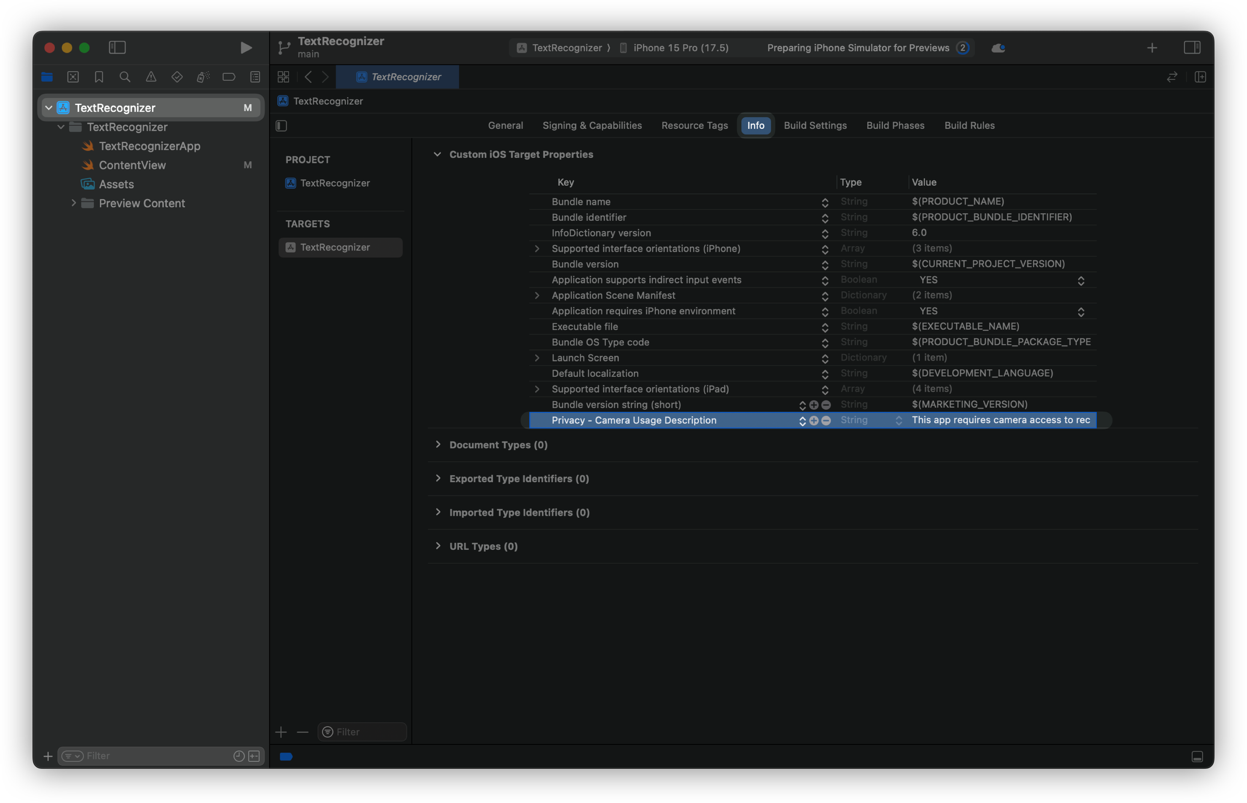Open the Bookmarks navigator
This screenshot has width=1247, height=803.
(99, 77)
